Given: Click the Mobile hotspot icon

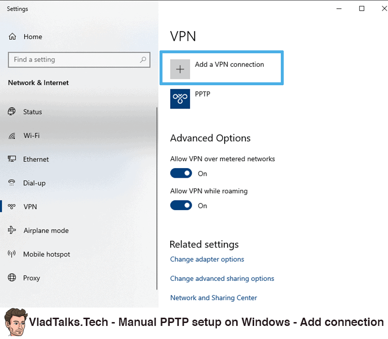Looking at the screenshot, I should 12,254.
